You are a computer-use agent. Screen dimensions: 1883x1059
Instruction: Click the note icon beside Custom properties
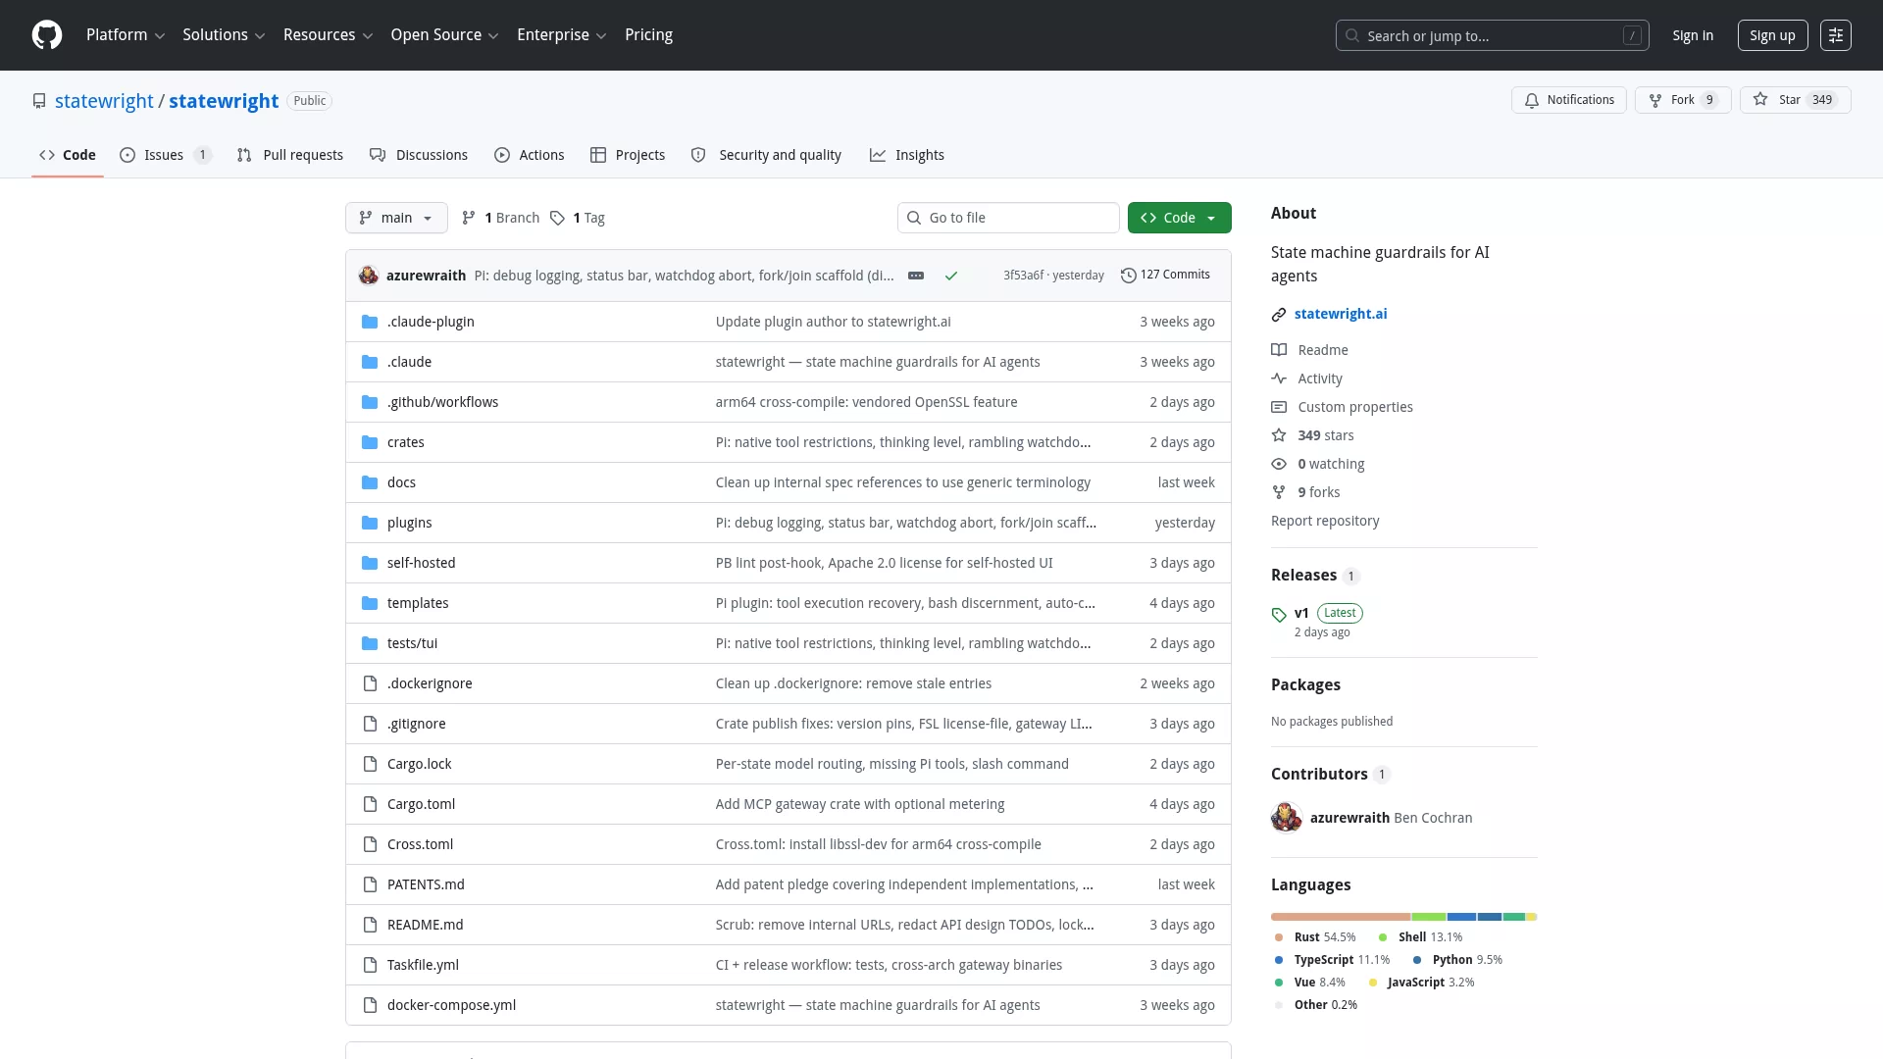(1279, 407)
